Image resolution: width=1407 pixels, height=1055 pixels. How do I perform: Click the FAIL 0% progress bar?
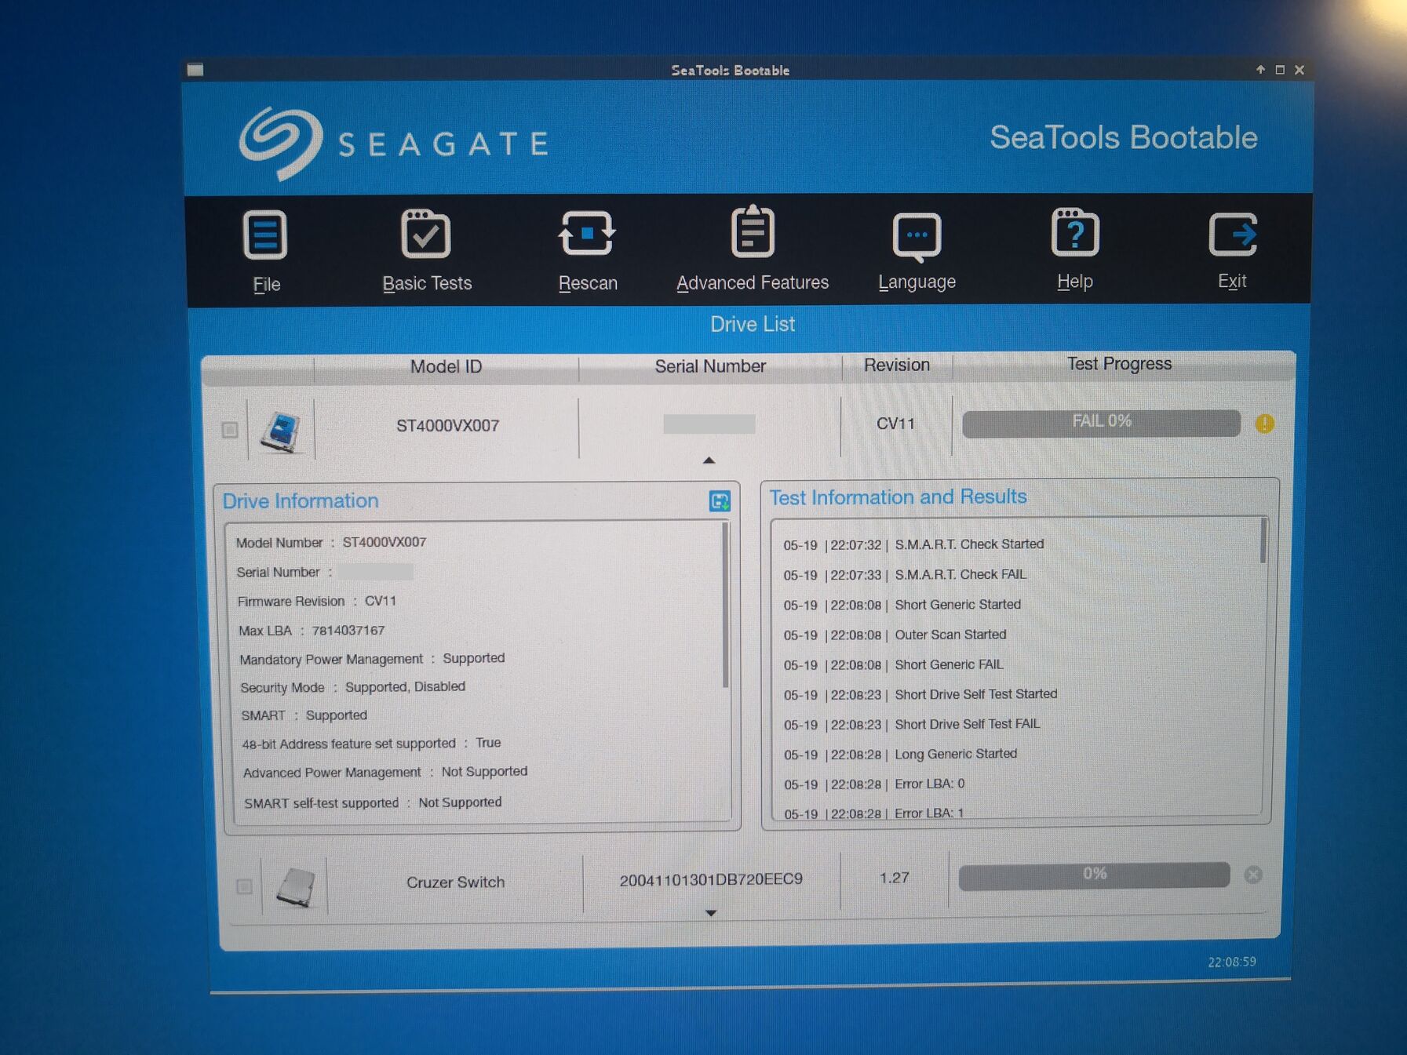click(x=1101, y=422)
